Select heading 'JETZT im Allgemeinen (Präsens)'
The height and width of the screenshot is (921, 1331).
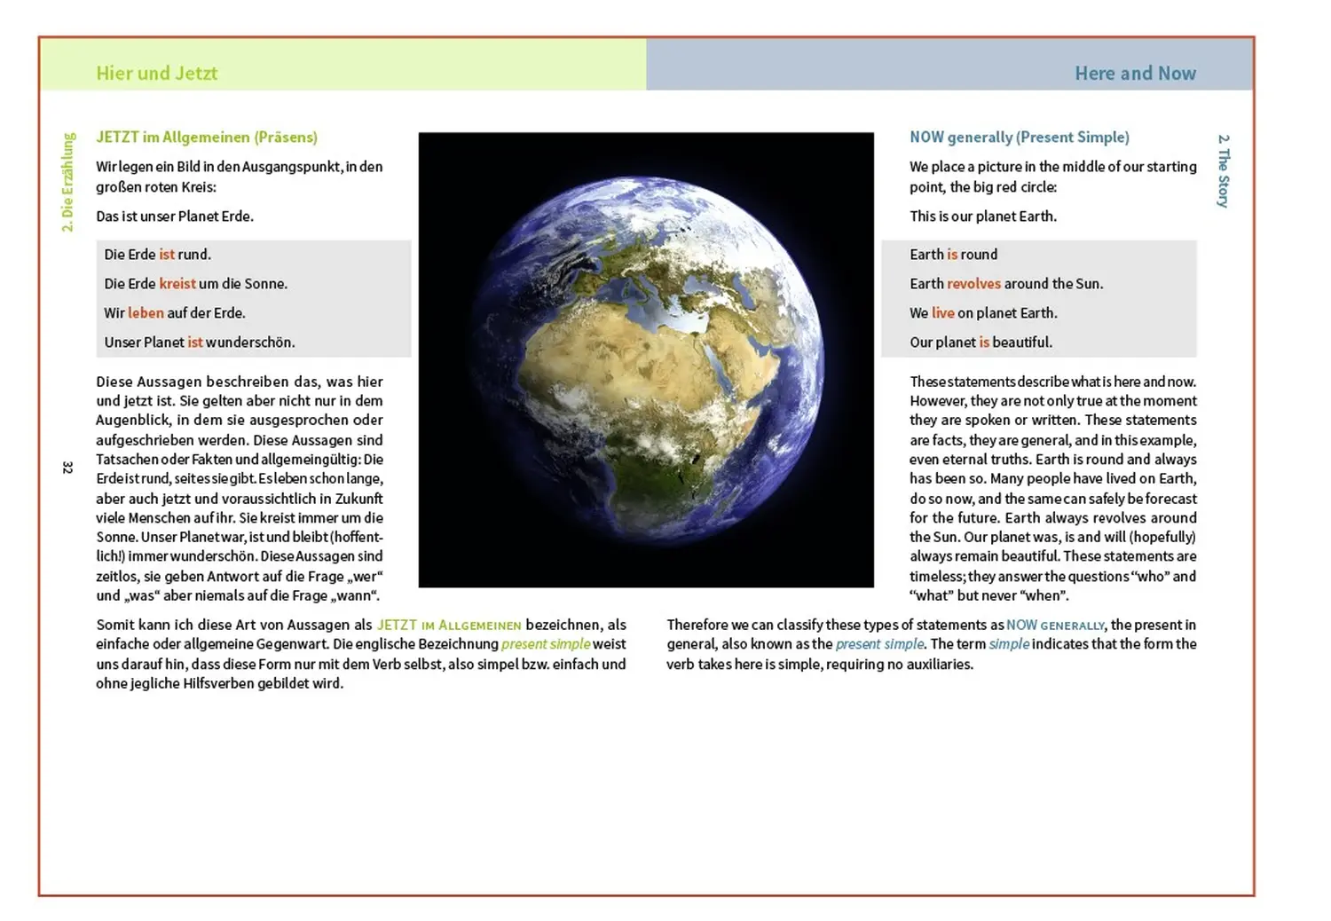207,137
